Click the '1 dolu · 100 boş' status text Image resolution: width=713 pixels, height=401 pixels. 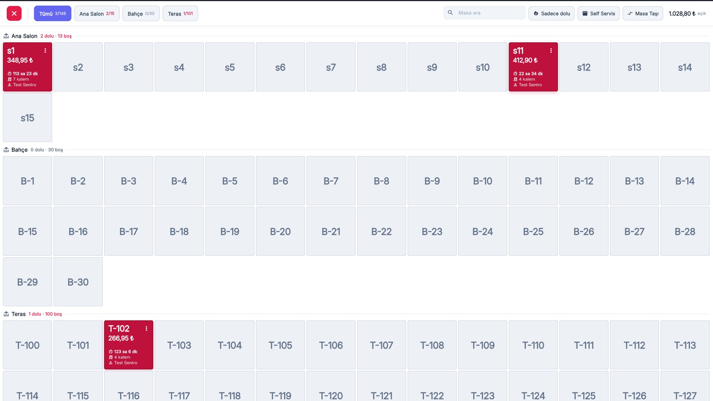pyautogui.click(x=45, y=314)
